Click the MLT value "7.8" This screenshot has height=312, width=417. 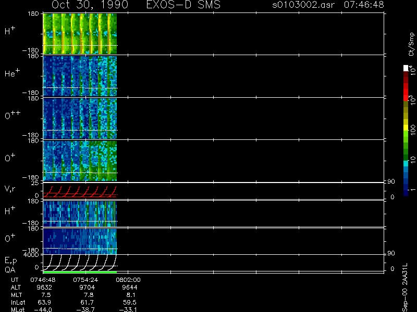tap(88, 295)
